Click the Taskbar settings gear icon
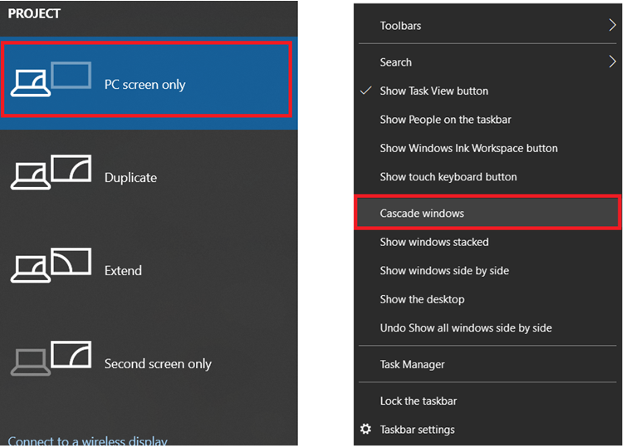Image resolution: width=626 pixels, height=448 pixels. pyautogui.click(x=365, y=430)
